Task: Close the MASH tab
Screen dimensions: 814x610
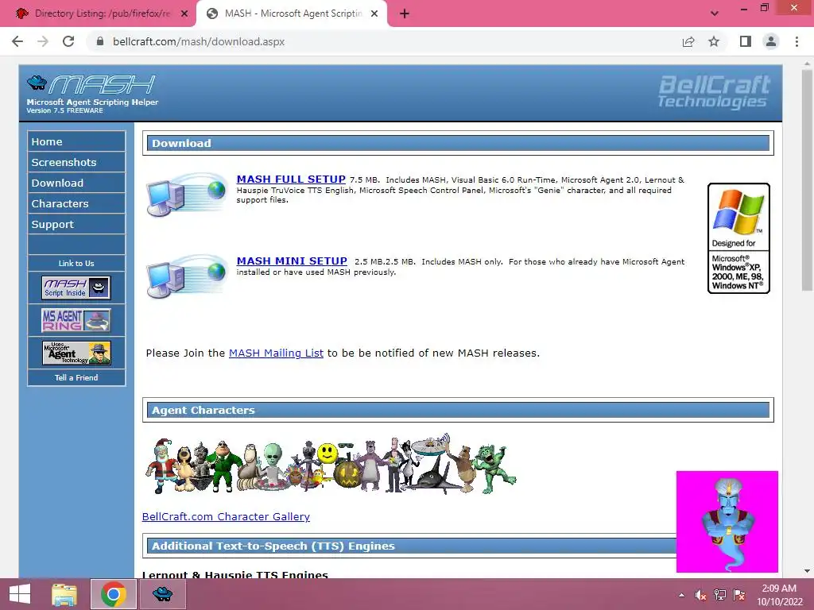Action: [374, 14]
